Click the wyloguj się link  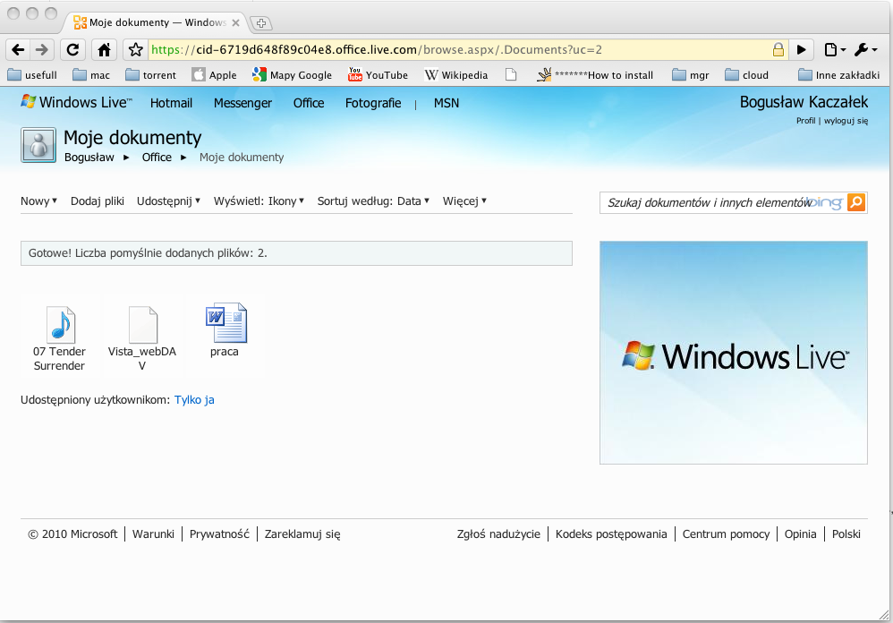[846, 121]
